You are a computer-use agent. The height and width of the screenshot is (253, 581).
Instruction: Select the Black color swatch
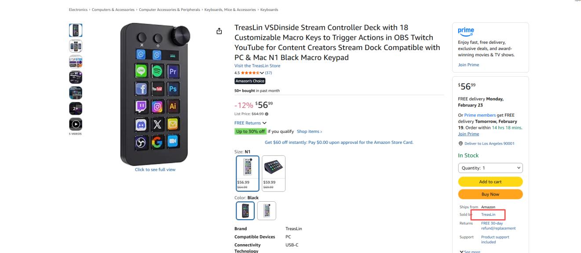[x=245, y=210]
